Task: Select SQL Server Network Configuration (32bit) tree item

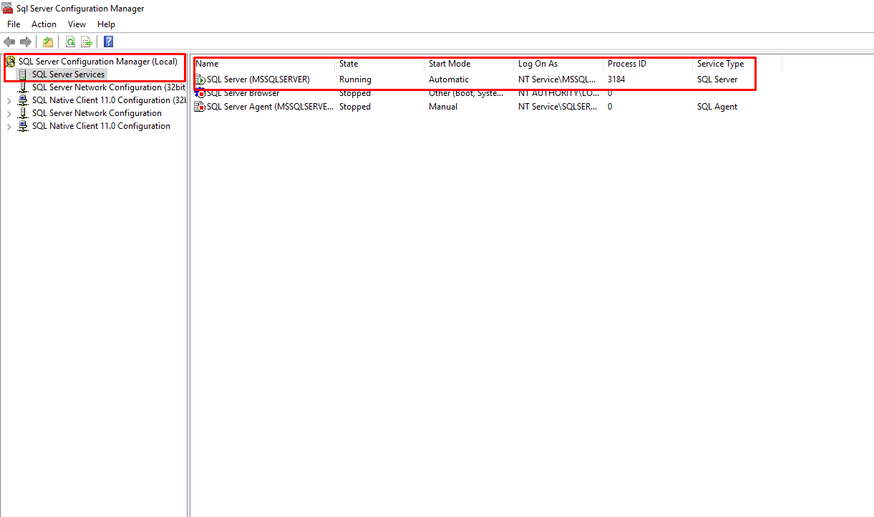Action: [x=107, y=87]
